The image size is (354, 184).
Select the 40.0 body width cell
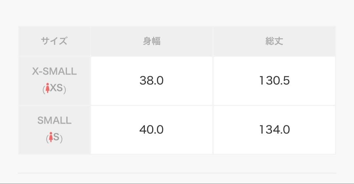pyautogui.click(x=152, y=130)
